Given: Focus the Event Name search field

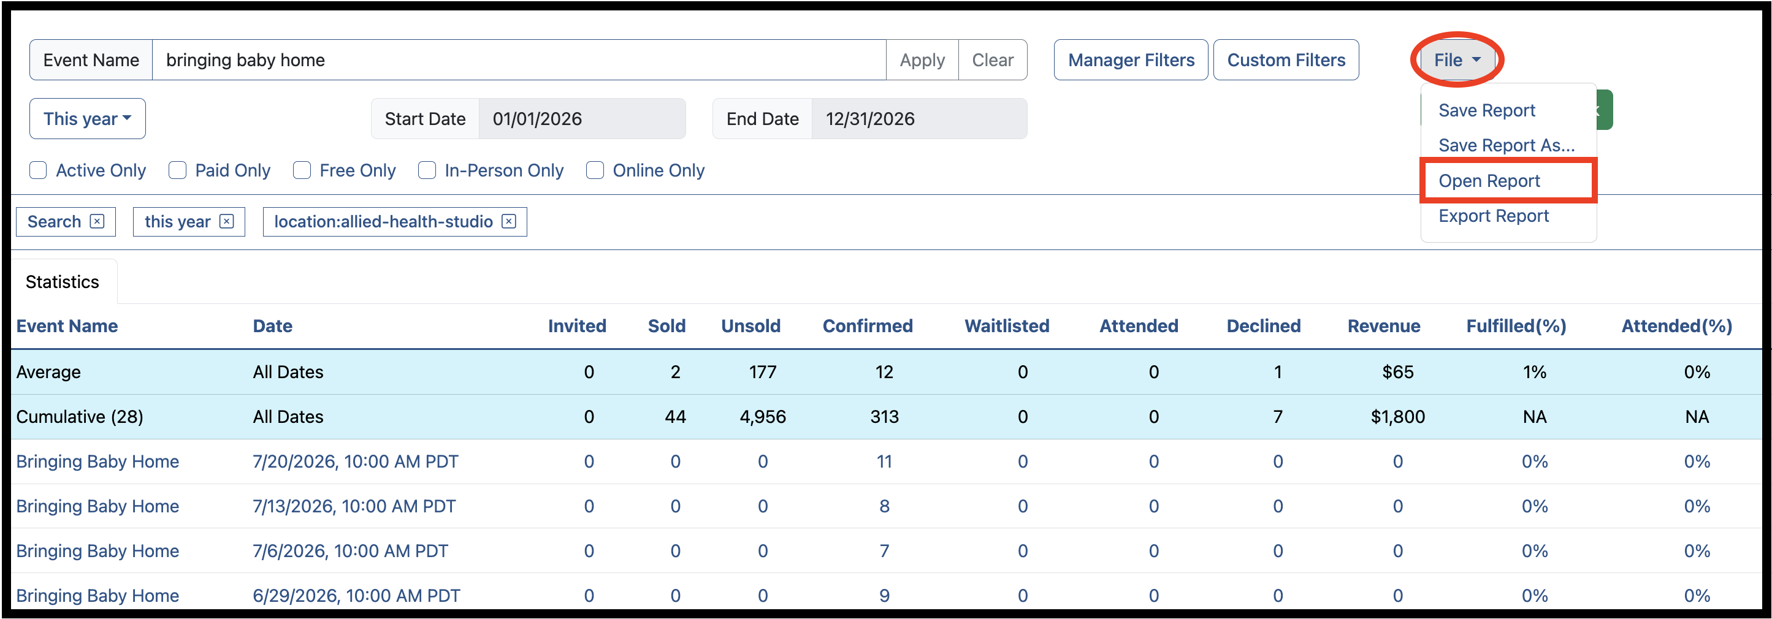Looking at the screenshot, I should point(519,60).
